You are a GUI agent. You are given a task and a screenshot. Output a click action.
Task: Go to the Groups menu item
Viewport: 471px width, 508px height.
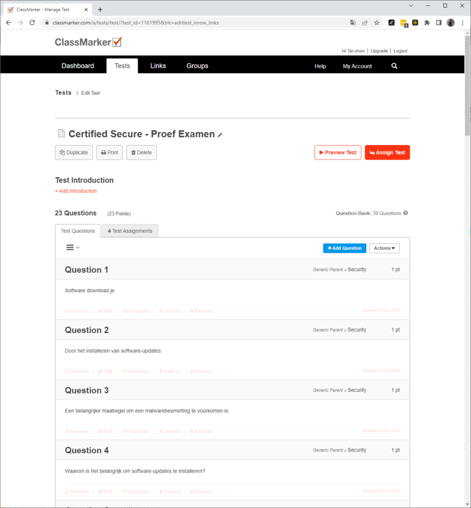pyautogui.click(x=197, y=66)
